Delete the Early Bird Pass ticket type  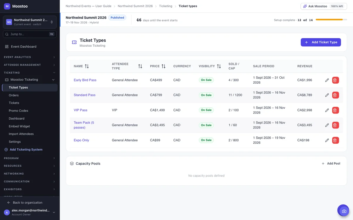point(335,80)
